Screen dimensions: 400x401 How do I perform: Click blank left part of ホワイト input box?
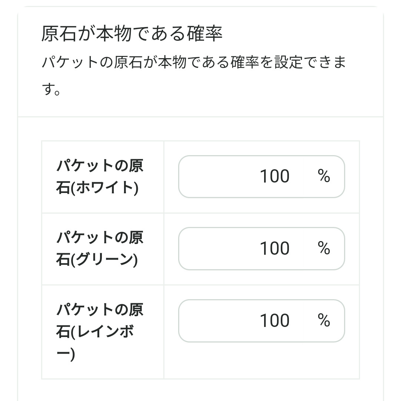tap(211, 177)
